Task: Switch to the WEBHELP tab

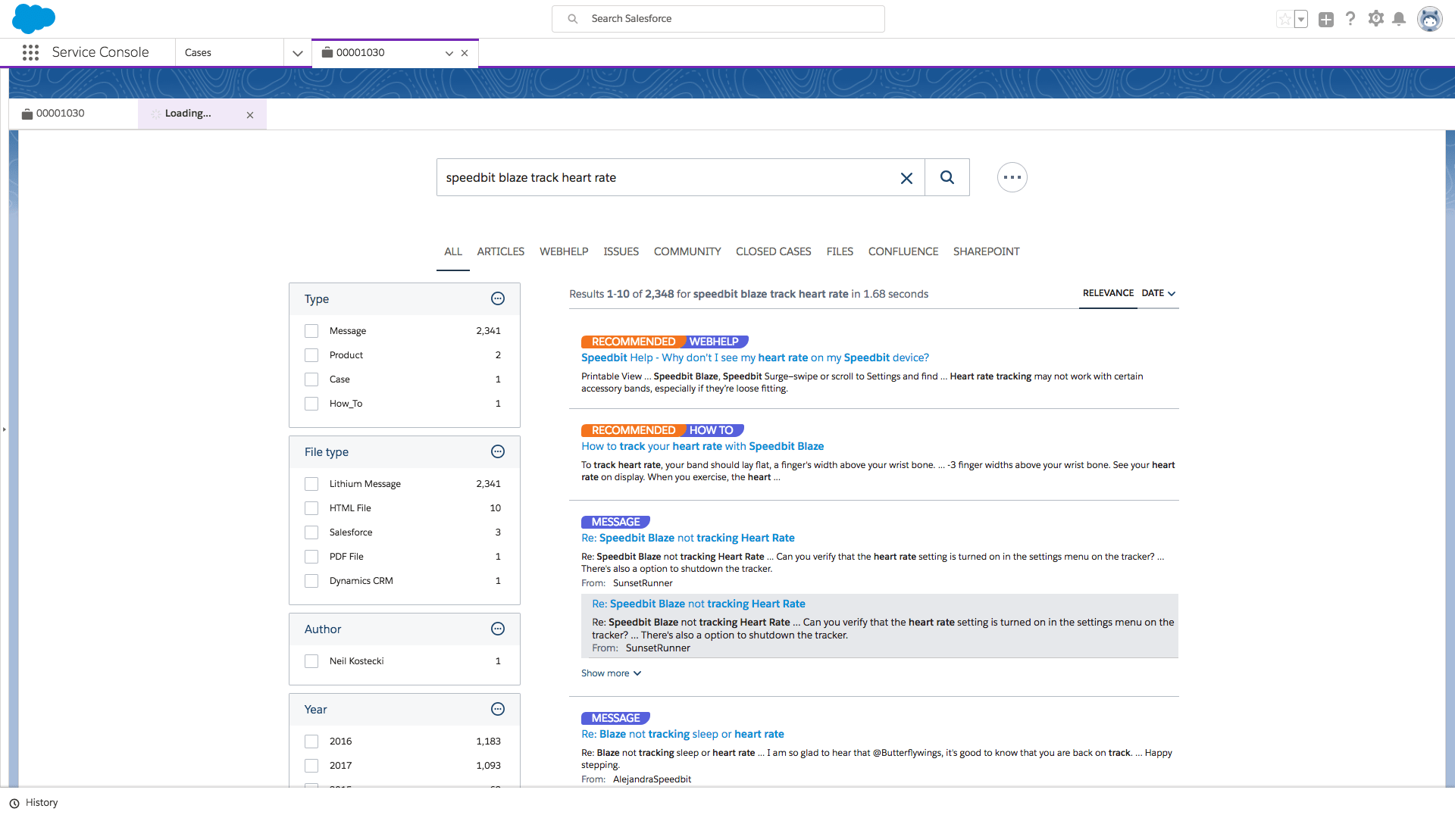Action: [x=564, y=251]
